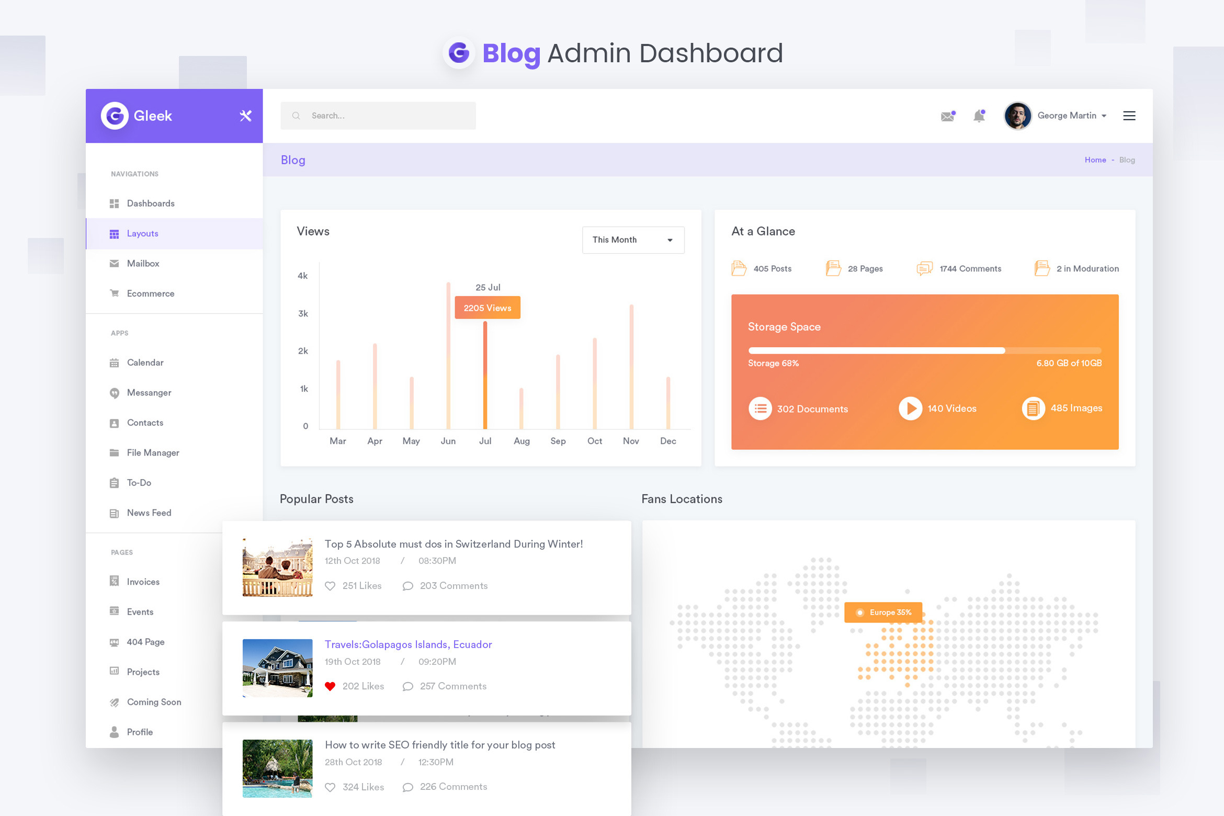The image size is (1224, 816).
Task: Like the Switzerland Winter post heart
Action: [330, 586]
